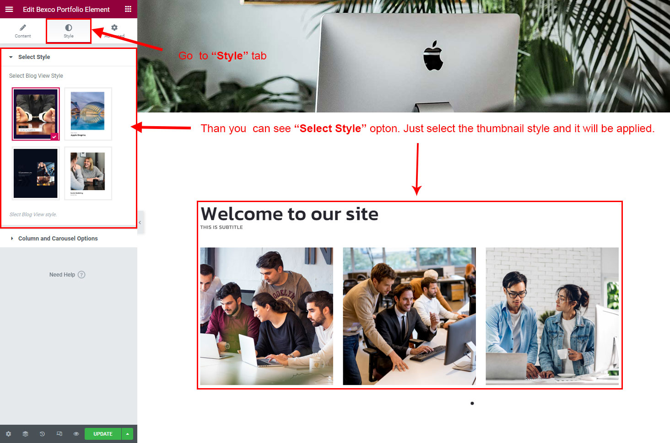Open the hamburger menu in Elementor header
This screenshot has width=670, height=443.
tap(9, 9)
